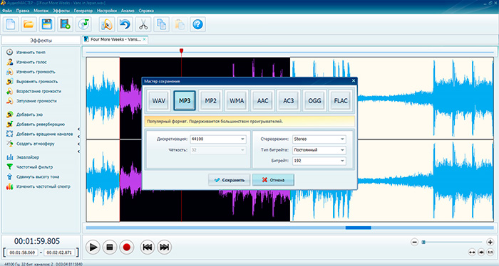Choose FLAC format in save wizard

[x=341, y=100]
